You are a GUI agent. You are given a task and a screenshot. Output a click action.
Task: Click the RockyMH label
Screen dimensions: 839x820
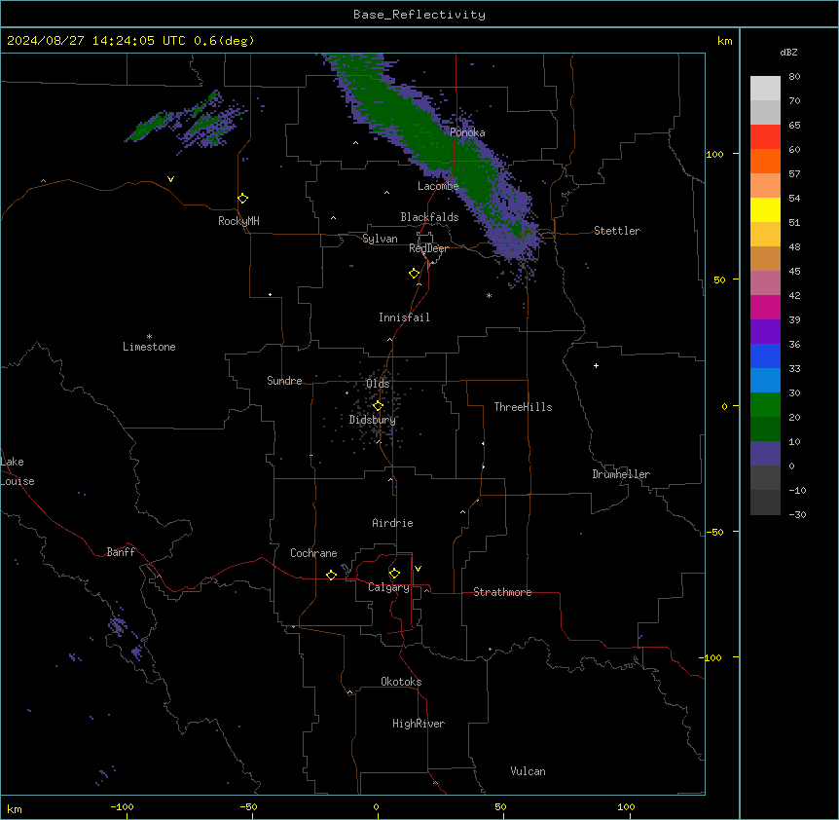pyautogui.click(x=238, y=221)
